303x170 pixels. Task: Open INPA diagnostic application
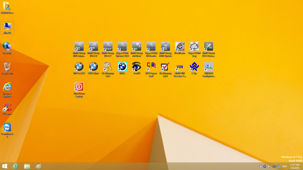click(x=122, y=66)
